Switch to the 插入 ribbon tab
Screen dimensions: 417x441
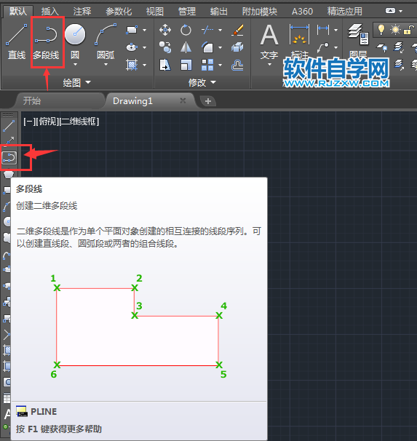point(50,11)
